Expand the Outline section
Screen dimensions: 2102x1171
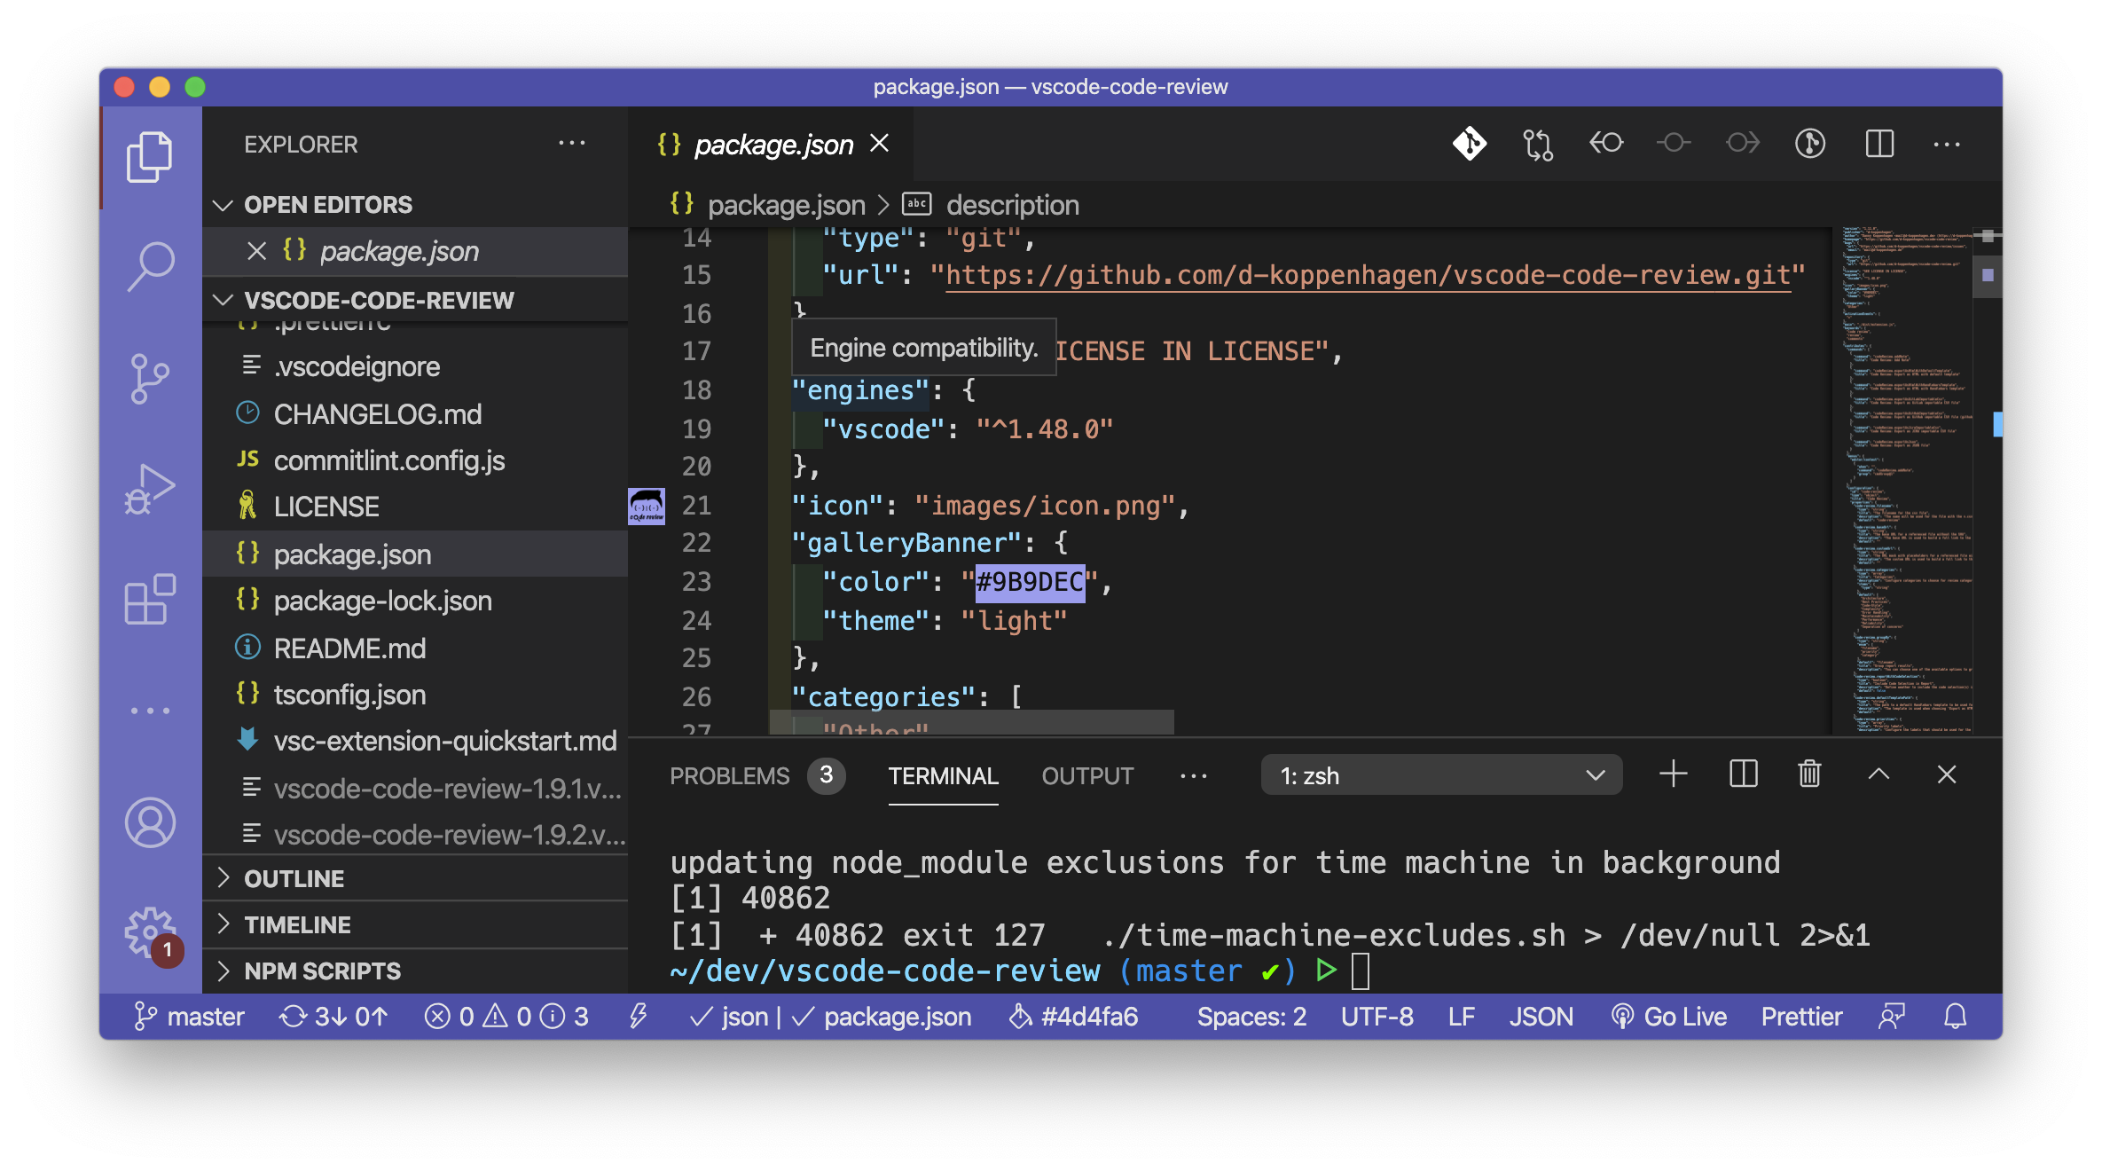(415, 879)
